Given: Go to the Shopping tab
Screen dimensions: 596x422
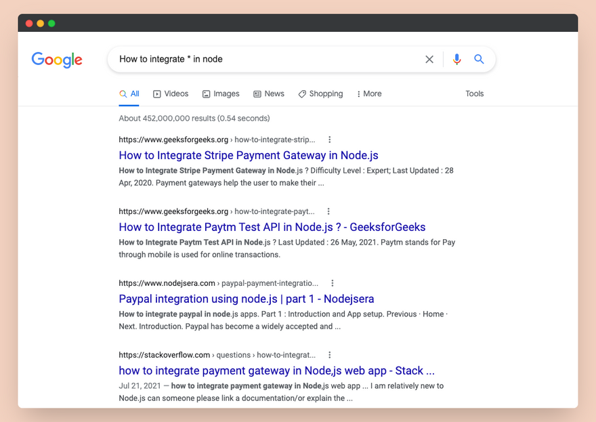Looking at the screenshot, I should (320, 94).
